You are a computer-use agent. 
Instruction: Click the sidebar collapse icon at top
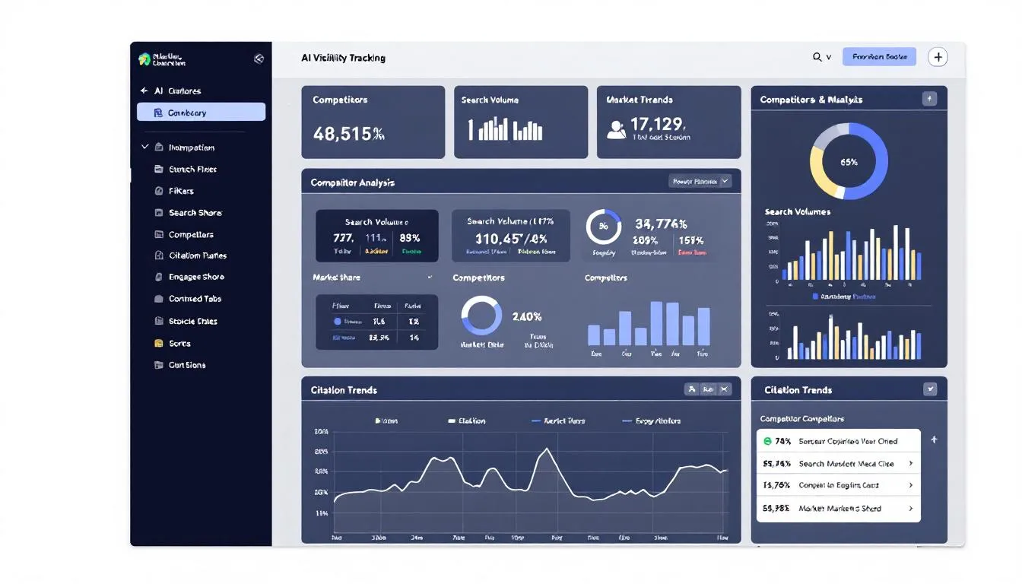(259, 59)
